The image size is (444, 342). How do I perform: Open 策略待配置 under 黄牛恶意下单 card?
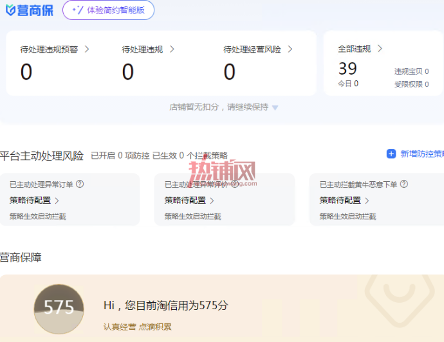click(x=344, y=201)
